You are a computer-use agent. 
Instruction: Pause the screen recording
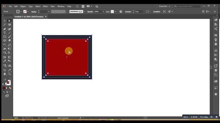(x=211, y=117)
